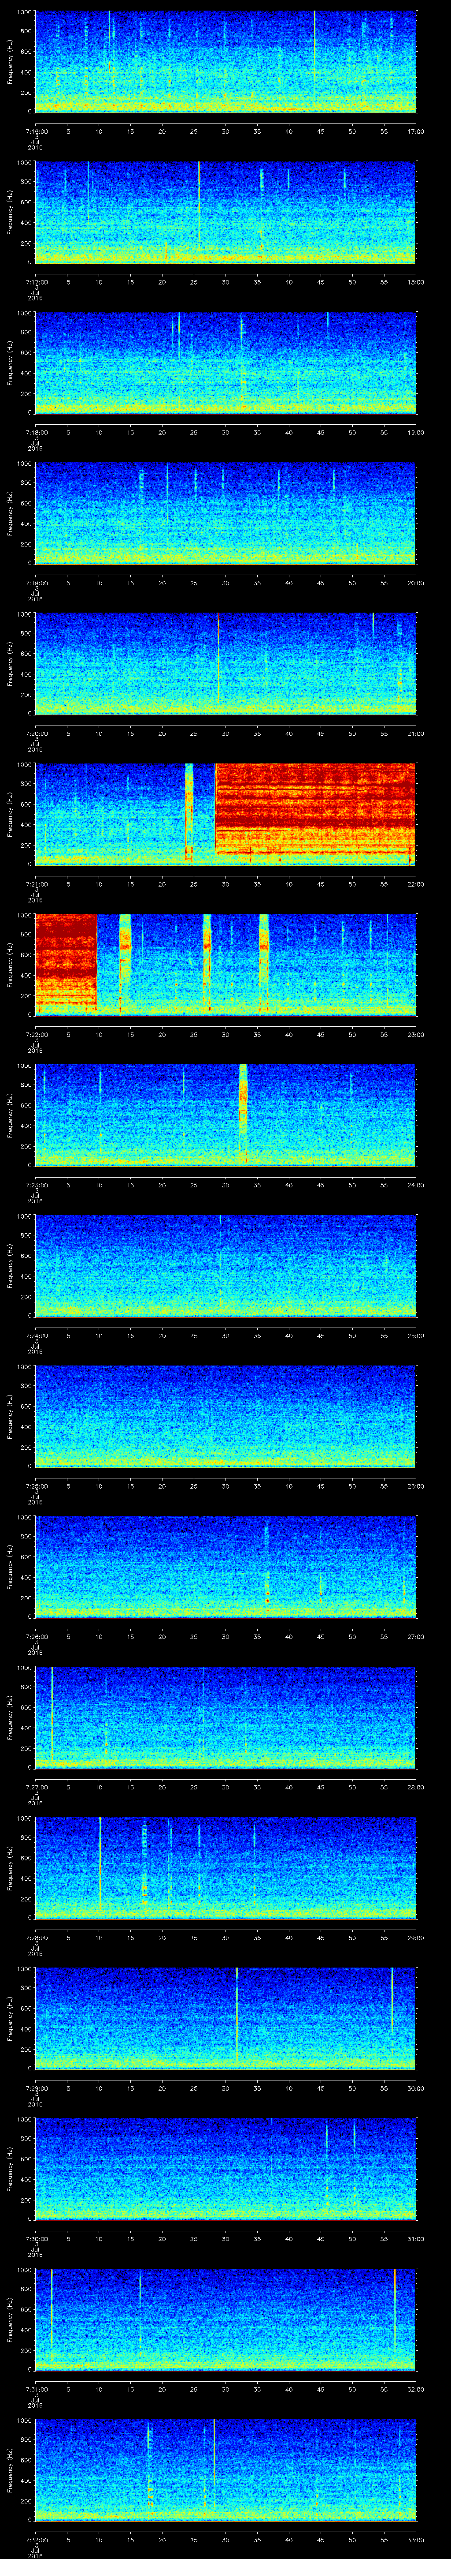Click the 7:21:00 start time label

pyautogui.click(x=36, y=884)
